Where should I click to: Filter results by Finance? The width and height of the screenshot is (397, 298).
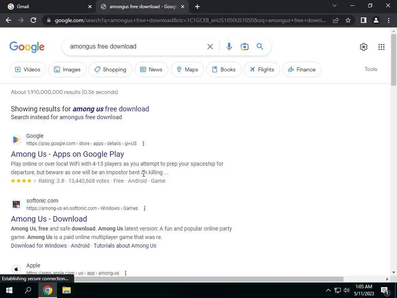click(302, 69)
